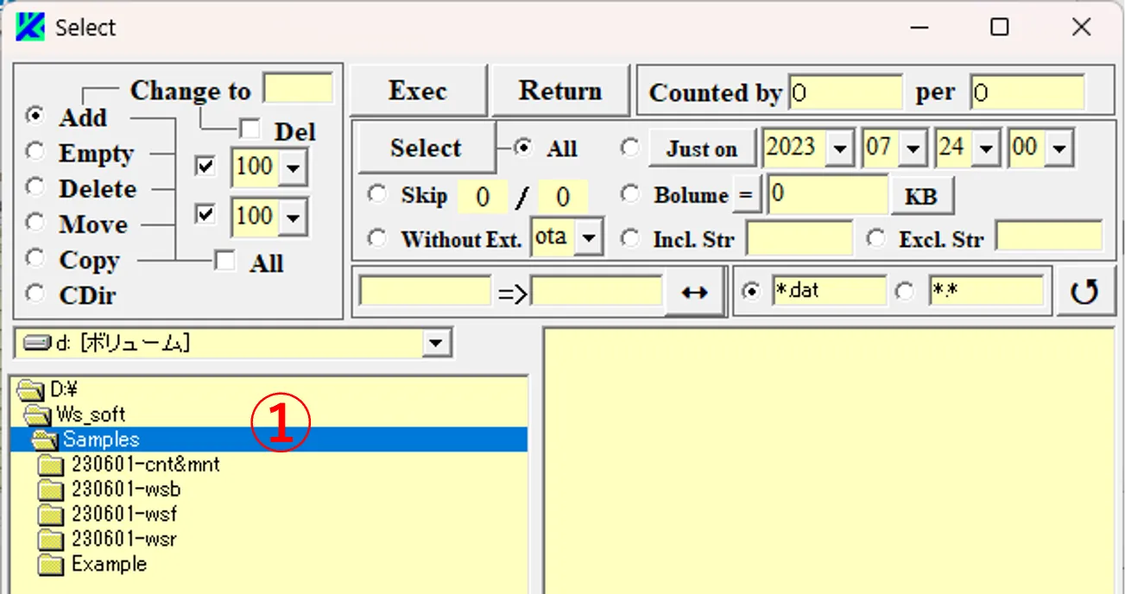This screenshot has height=594, width=1125.
Task: Click the Just on button
Action: (701, 148)
